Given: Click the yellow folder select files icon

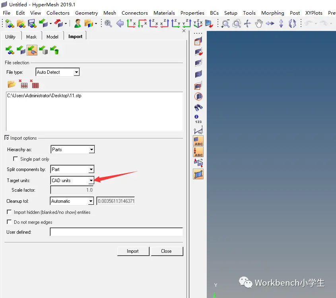Looking at the screenshot, I should coord(12,84).
